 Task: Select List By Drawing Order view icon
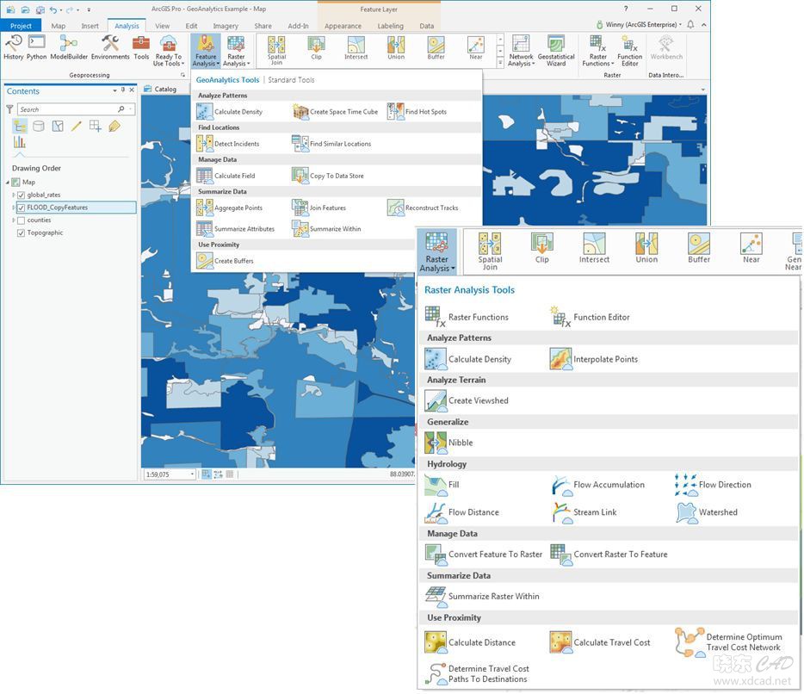[x=20, y=126]
